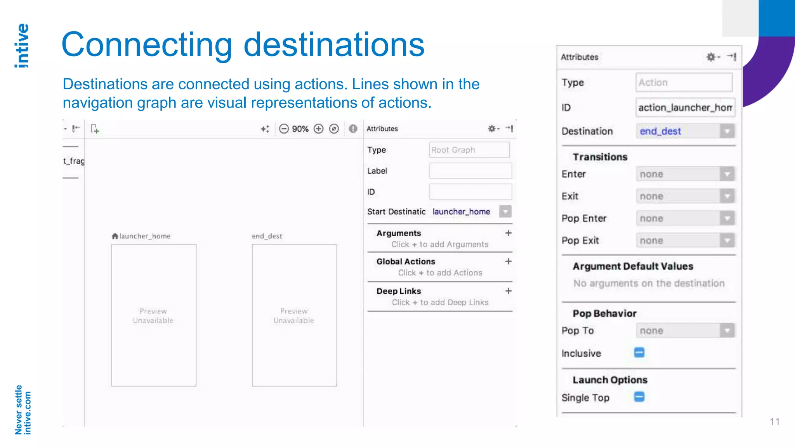Collapse the Root Graph Attributes panel with arrow icon
Image resolution: width=795 pixels, height=447 pixels.
[509, 128]
